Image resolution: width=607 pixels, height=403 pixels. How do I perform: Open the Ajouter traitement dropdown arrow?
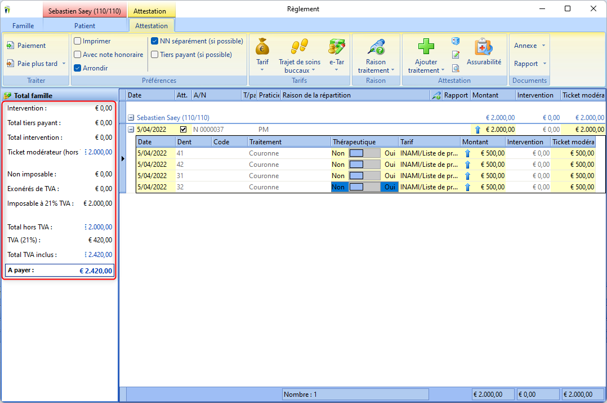click(443, 70)
